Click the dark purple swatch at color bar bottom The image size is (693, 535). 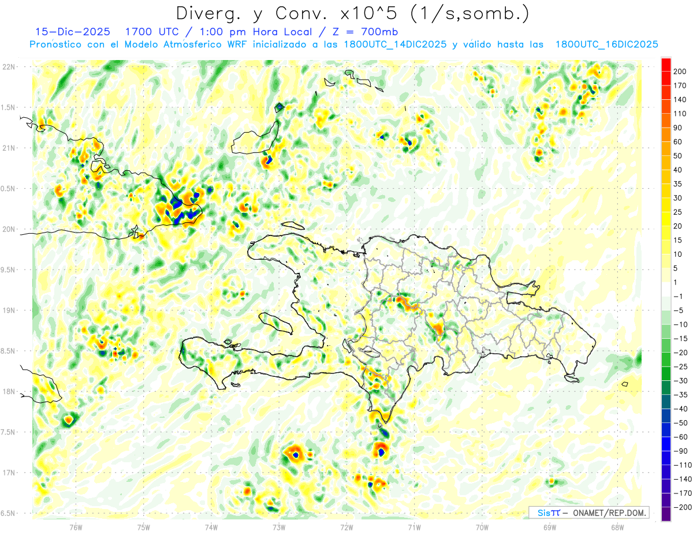[x=666, y=514]
